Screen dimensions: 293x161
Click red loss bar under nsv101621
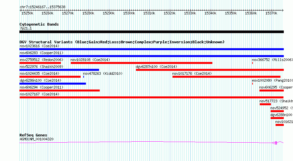pyautogui.click(x=280, y=125)
